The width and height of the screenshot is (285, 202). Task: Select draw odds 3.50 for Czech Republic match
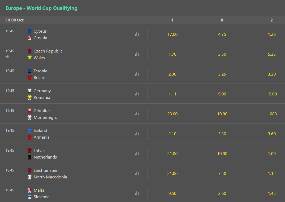pos(222,54)
